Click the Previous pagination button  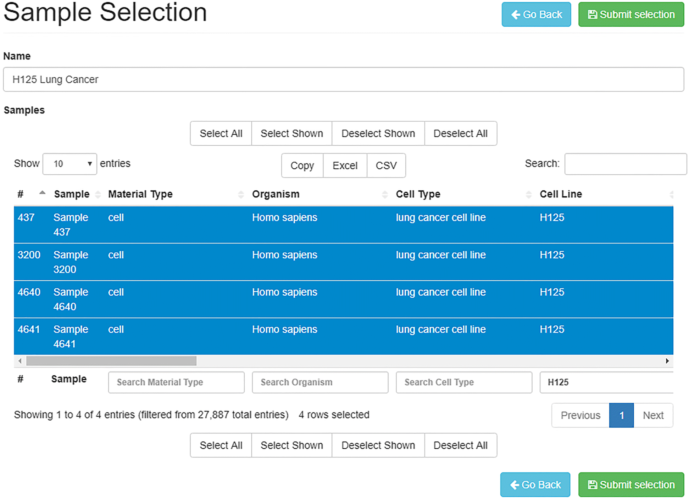point(580,415)
